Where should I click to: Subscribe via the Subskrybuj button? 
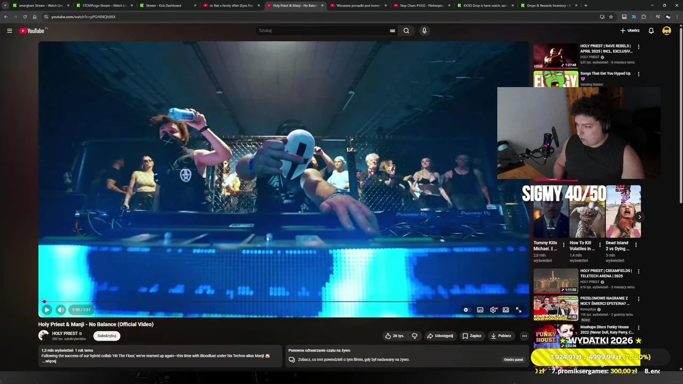point(107,336)
